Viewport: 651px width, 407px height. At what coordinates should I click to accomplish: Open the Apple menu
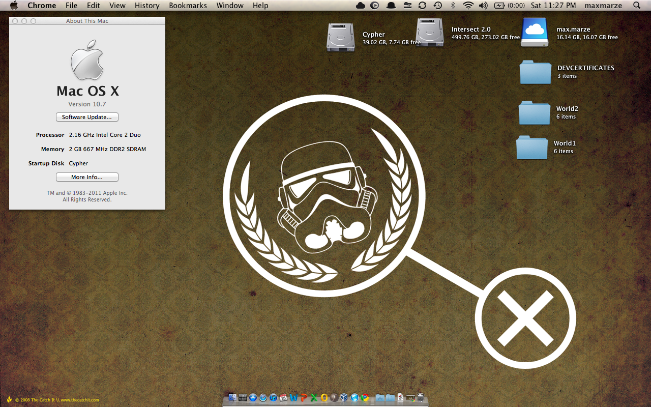(14, 6)
